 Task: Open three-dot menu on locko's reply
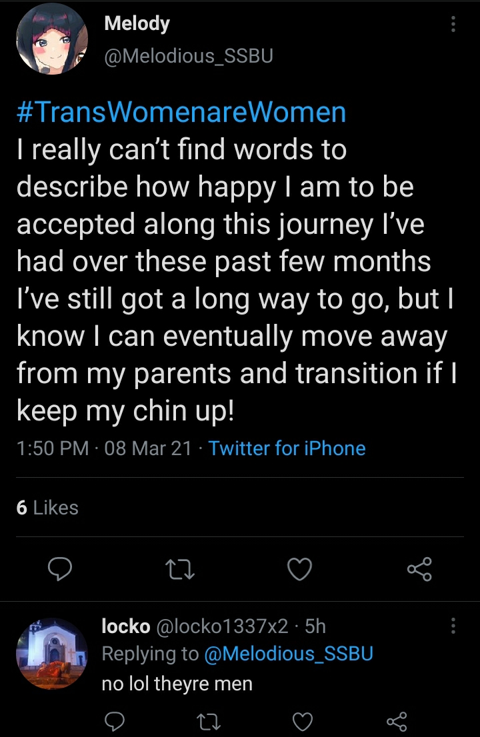pyautogui.click(x=453, y=626)
